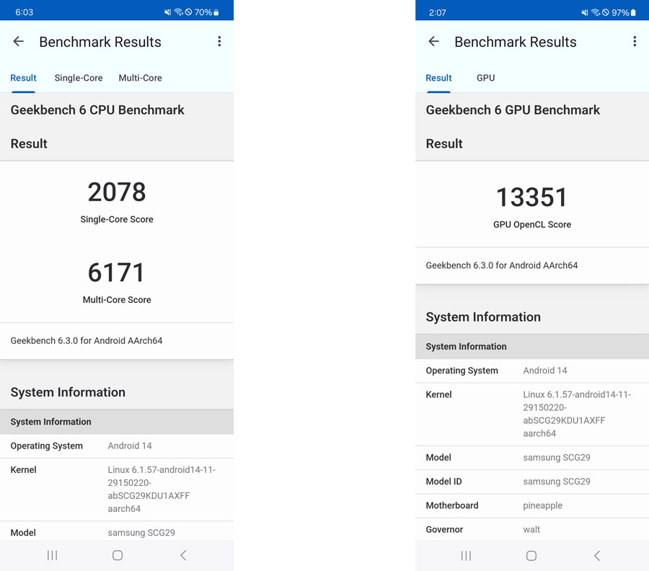Tap the 13351 GPU OpenCL score value
The width and height of the screenshot is (649, 571).
pos(532,198)
